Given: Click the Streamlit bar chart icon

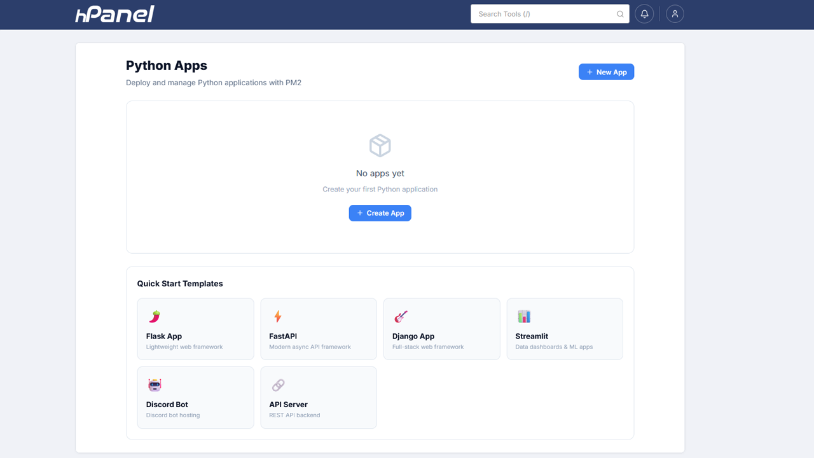Looking at the screenshot, I should [524, 316].
